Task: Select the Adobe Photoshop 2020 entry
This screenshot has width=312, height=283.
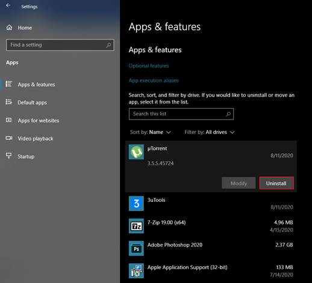Action: 211,248
